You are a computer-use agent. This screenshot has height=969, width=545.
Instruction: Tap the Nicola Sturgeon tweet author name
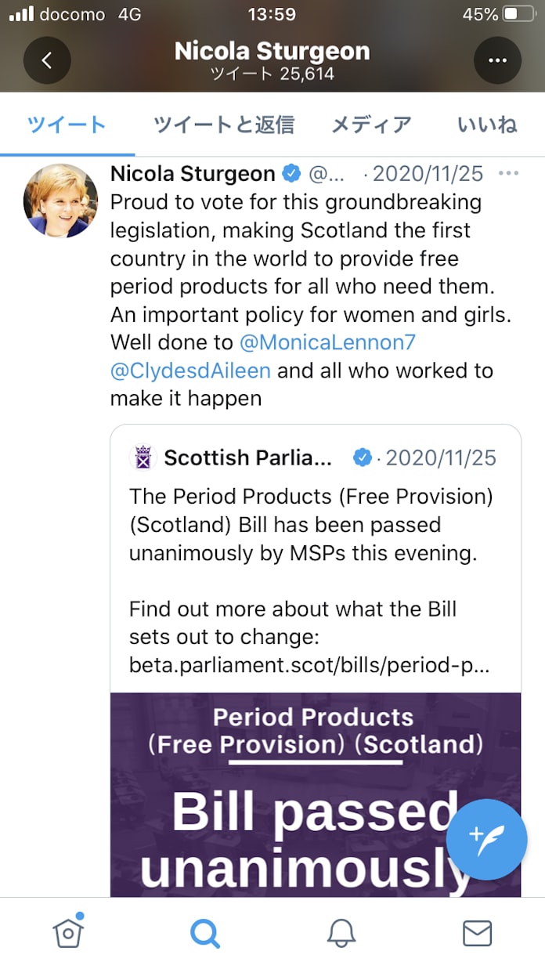click(193, 173)
